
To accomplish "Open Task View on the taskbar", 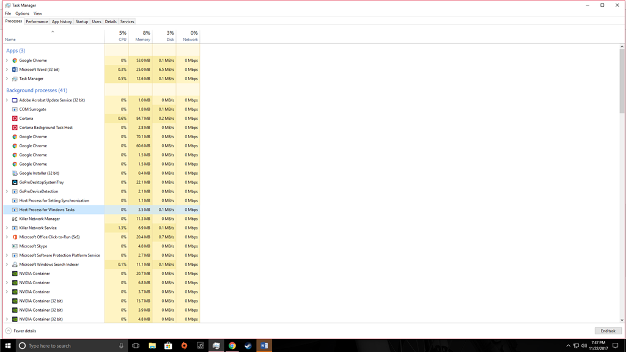I will click(x=136, y=346).
